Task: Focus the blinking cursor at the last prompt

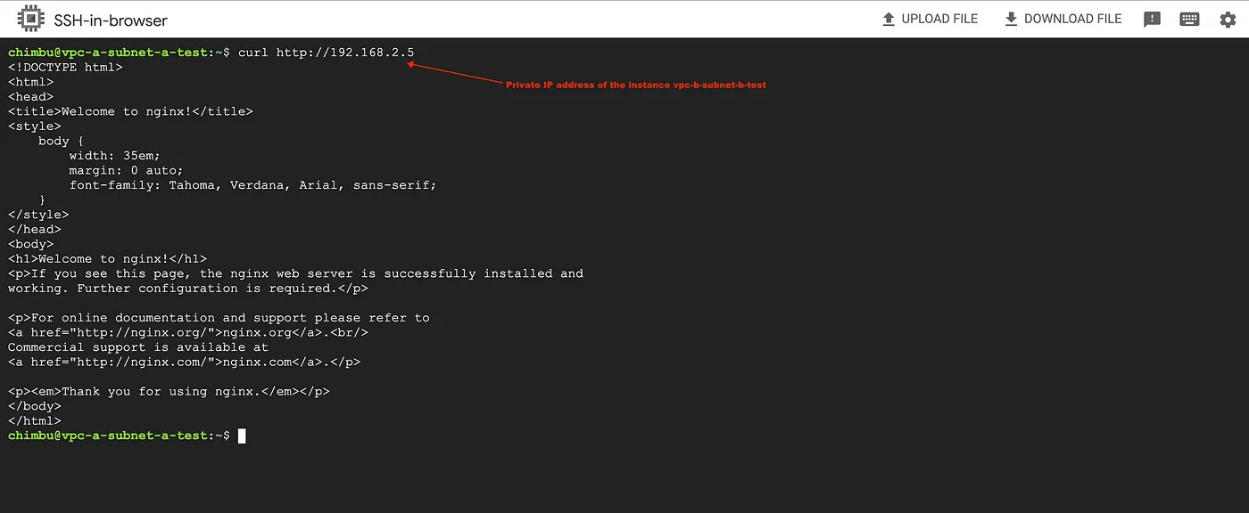Action: pos(242,436)
